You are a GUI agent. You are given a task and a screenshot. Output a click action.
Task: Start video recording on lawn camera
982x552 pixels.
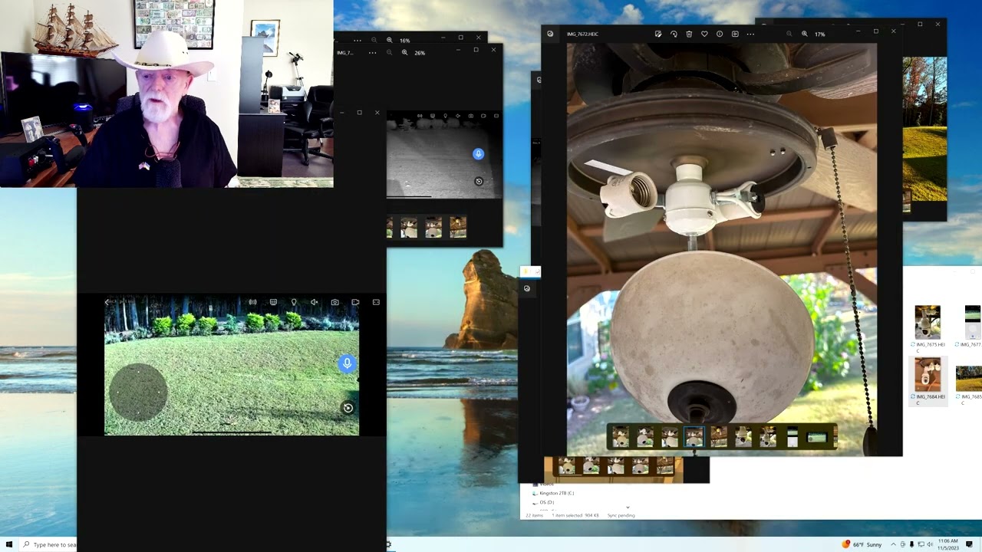355,302
